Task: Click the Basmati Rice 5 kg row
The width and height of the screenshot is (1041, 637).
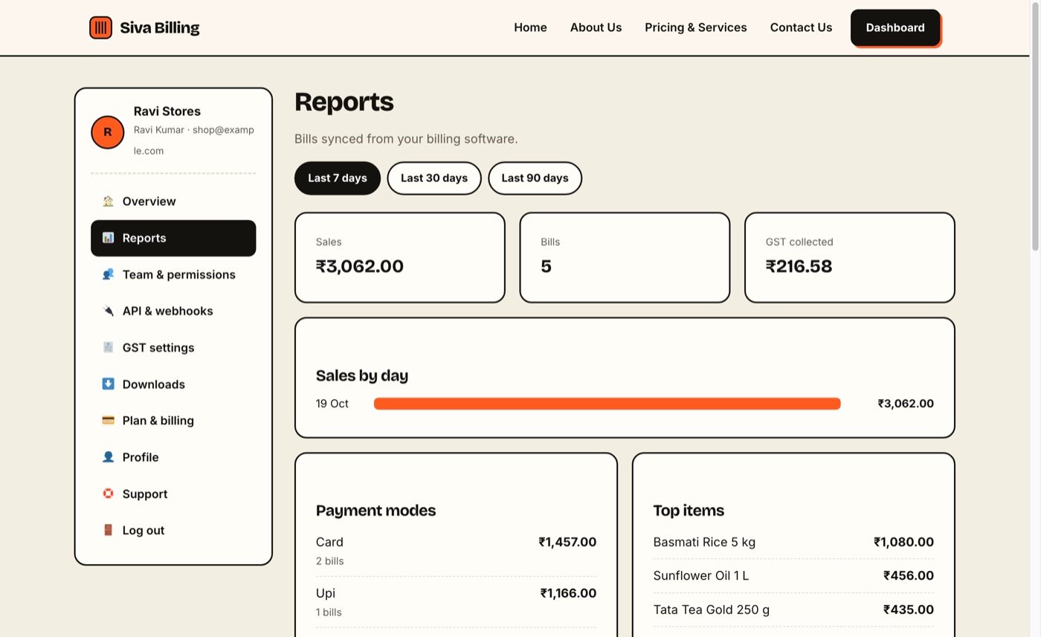Action: pyautogui.click(x=793, y=542)
